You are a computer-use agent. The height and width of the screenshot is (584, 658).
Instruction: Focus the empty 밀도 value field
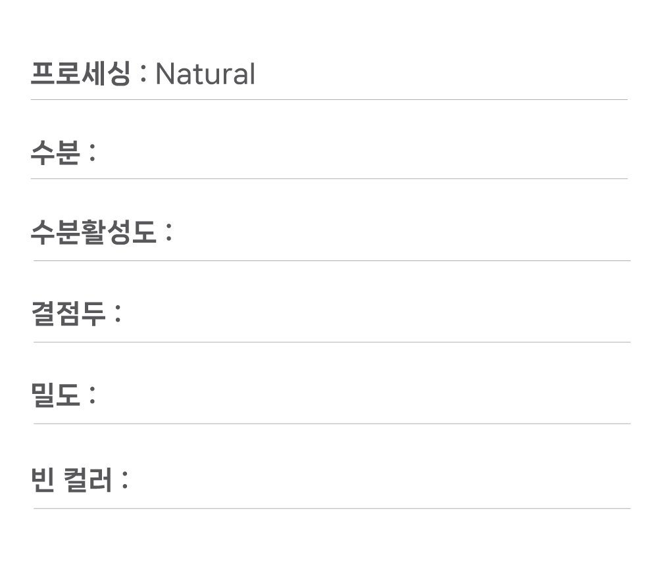(362, 395)
